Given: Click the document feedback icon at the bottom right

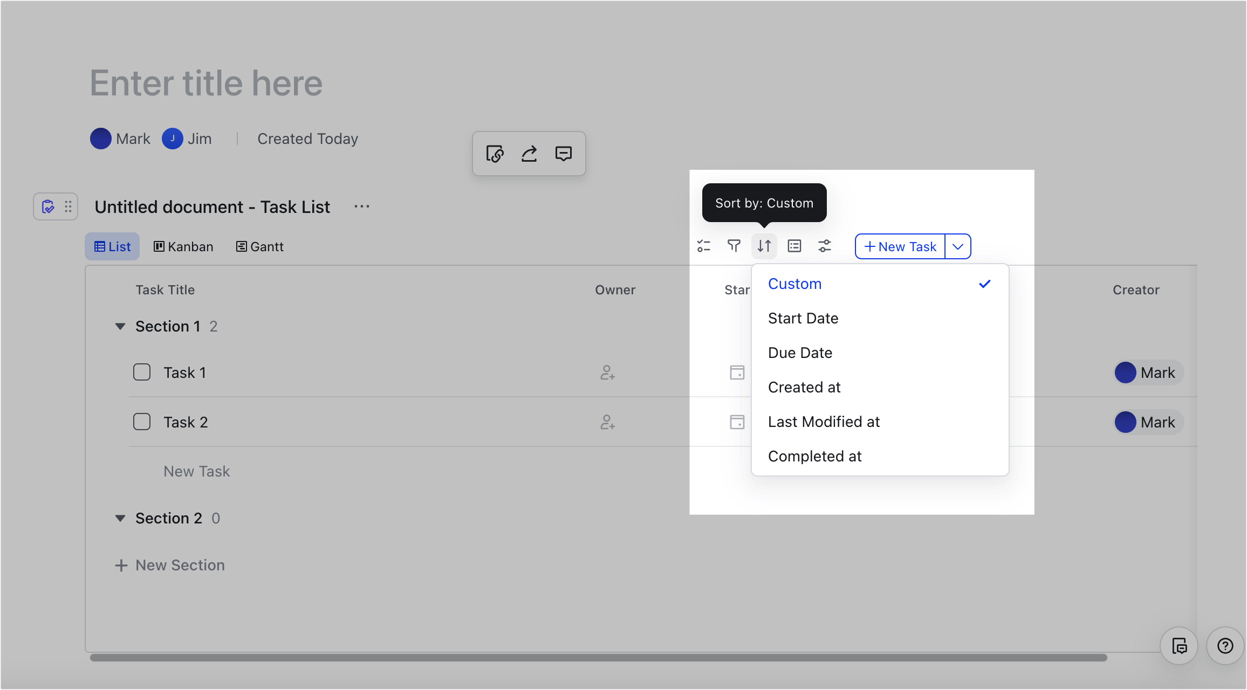Looking at the screenshot, I should coord(1180,645).
